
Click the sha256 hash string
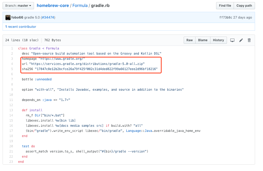tap(96, 69)
